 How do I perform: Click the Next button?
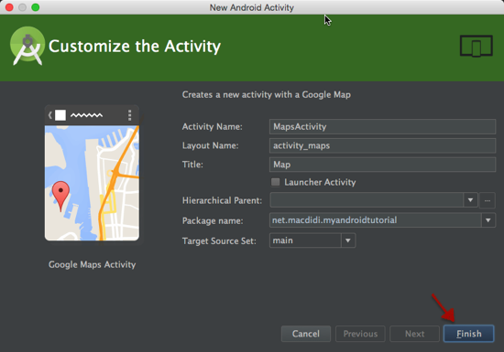point(414,334)
